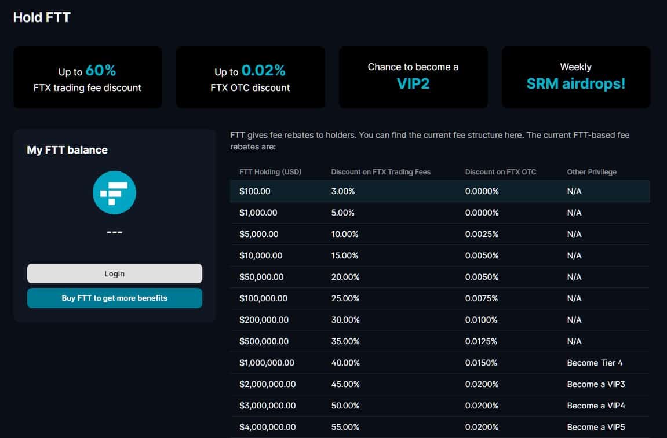Click Buy FTT to get more benefits
The image size is (667, 438).
point(114,298)
